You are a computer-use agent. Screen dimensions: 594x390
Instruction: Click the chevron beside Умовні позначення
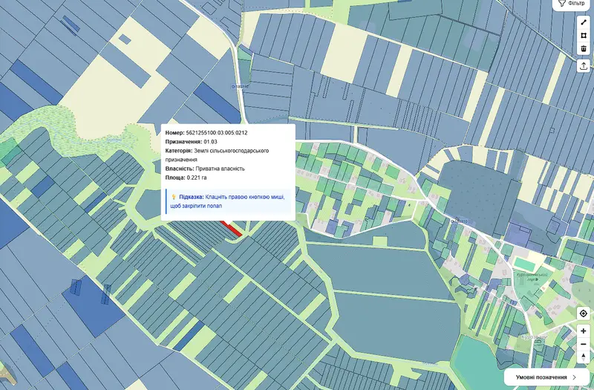click(574, 377)
